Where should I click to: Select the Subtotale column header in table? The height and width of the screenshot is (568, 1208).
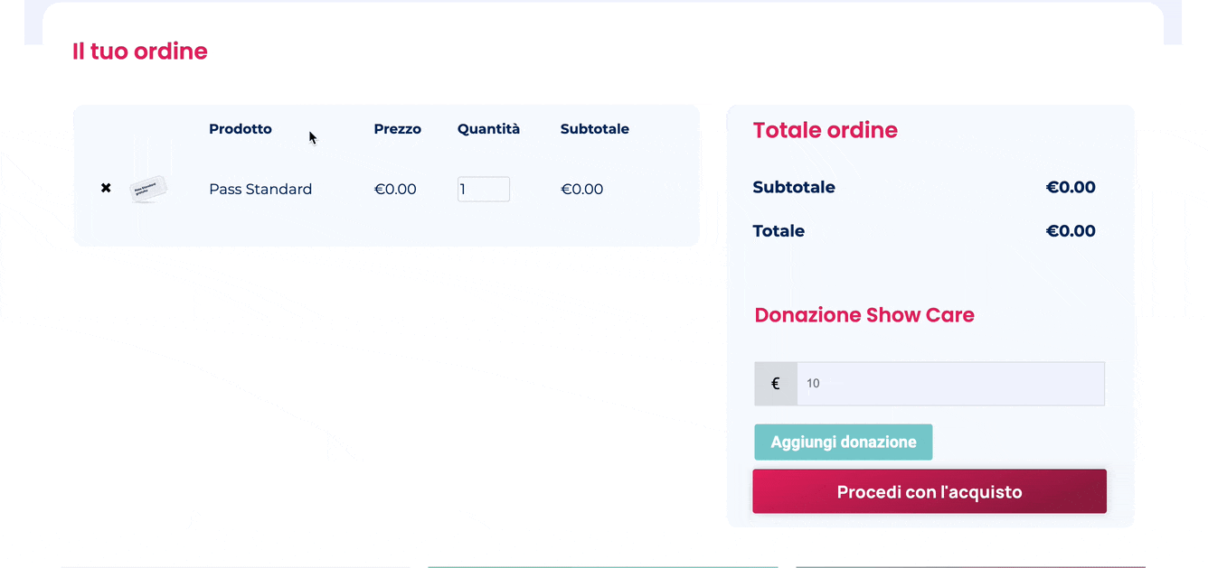(595, 129)
